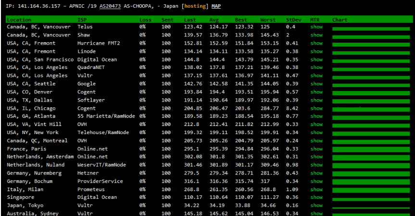Click the Telehouse/RamNode ISP cell

[x=103, y=133]
